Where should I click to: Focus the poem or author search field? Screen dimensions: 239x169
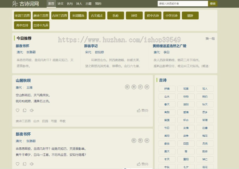point(183,4)
